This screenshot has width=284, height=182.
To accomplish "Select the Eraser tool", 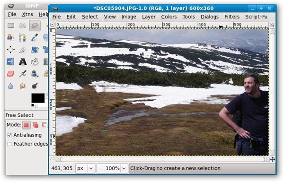I will [x=10, y=74].
